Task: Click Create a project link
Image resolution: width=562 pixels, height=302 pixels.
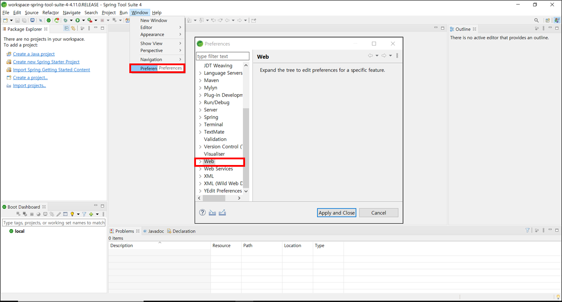Action: [30, 77]
